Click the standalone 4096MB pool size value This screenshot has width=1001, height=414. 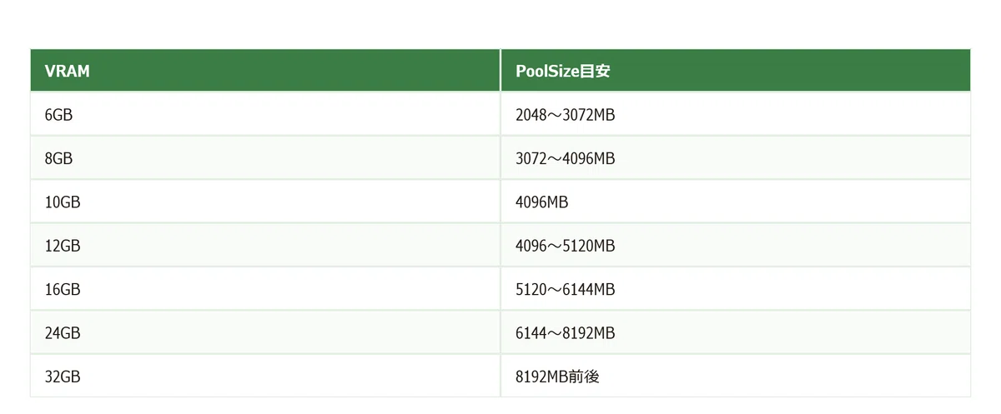[542, 202]
